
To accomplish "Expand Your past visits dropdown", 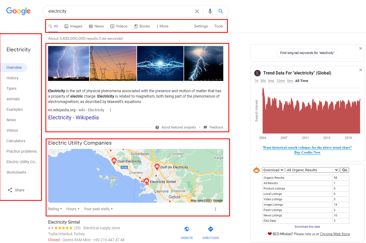I will tap(98, 209).
